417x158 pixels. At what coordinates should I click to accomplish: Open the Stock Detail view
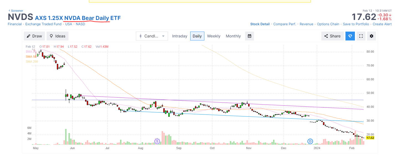point(260,24)
